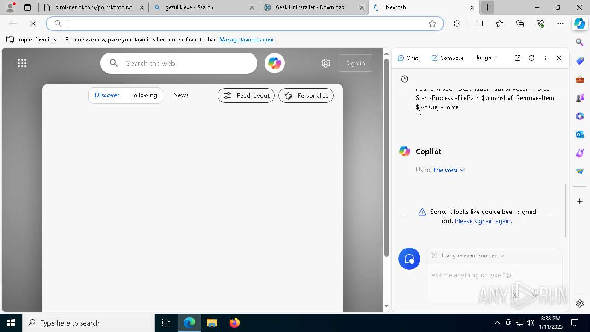Click the microphone icon in Copilot input
The width and height of the screenshot is (590, 332).
point(535,293)
